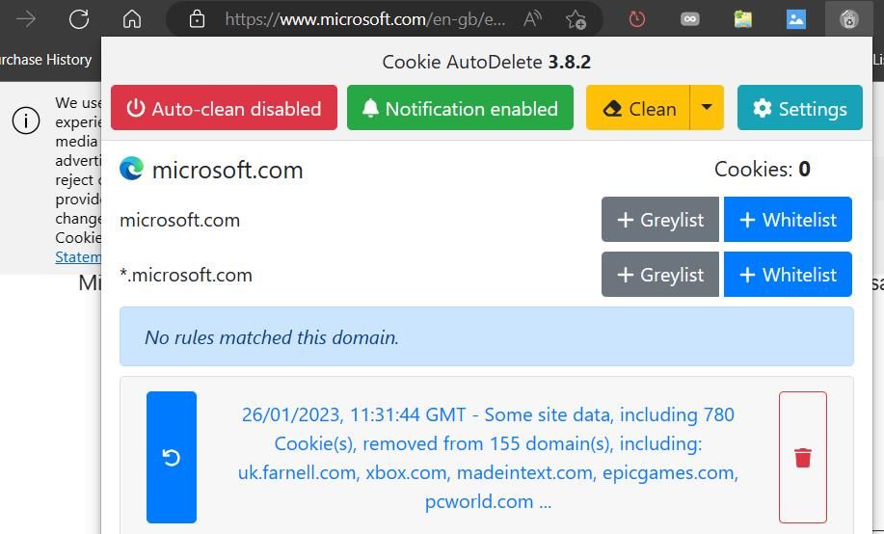The height and width of the screenshot is (534, 884).
Task: Open Cookie AutoDelete Settings
Action: [x=799, y=108]
